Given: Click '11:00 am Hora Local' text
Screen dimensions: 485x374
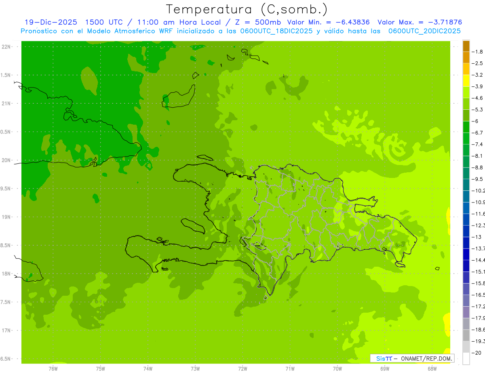Looking at the screenshot, I should coord(180,22).
